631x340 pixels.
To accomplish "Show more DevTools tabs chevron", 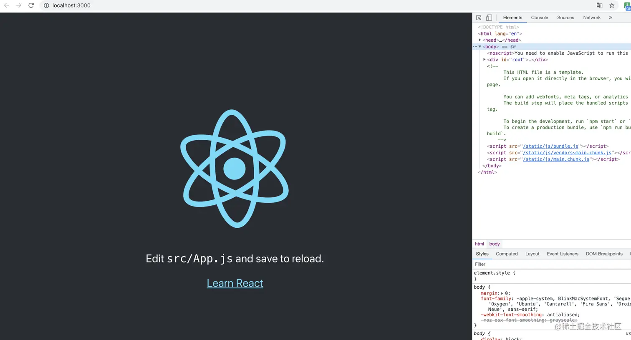I will 610,18.
